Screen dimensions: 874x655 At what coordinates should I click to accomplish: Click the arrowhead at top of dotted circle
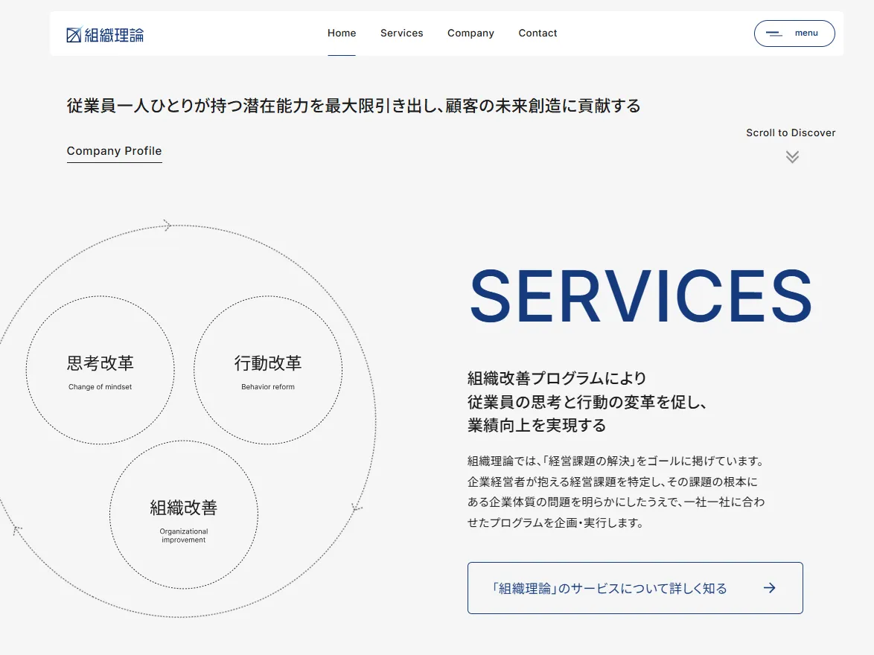(x=168, y=226)
